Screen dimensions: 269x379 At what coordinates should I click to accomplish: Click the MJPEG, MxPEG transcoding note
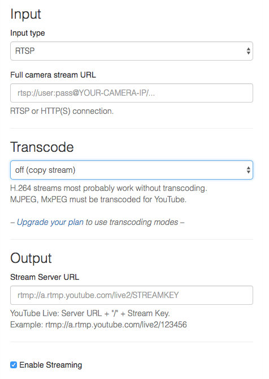point(98,199)
